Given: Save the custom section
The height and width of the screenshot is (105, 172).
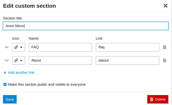Looking at the screenshot, I should 10,99.
